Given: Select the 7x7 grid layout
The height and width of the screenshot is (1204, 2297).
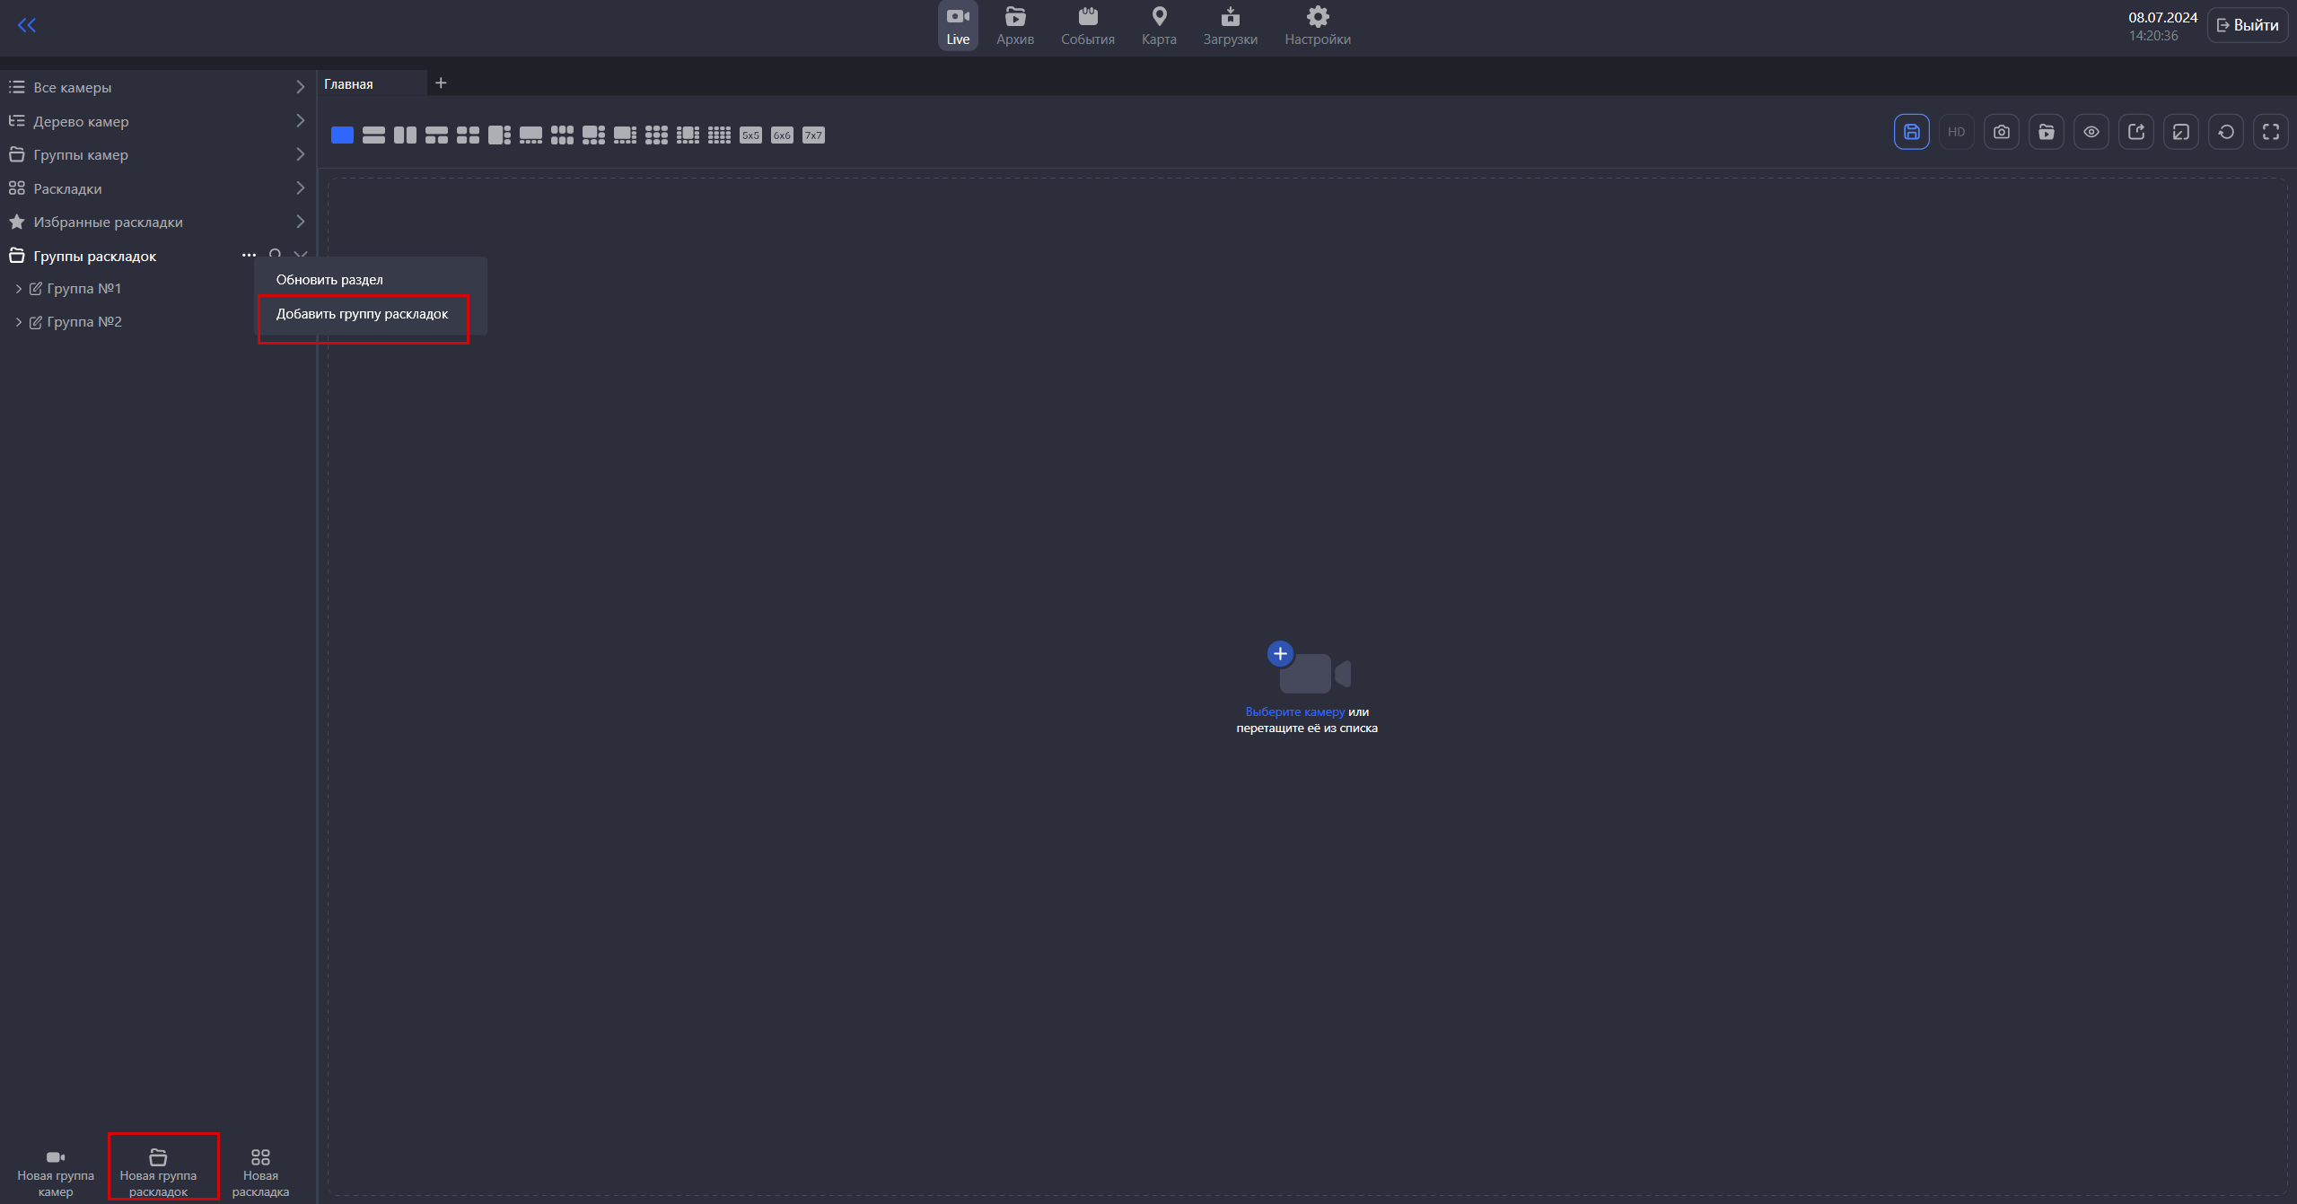Looking at the screenshot, I should point(813,135).
